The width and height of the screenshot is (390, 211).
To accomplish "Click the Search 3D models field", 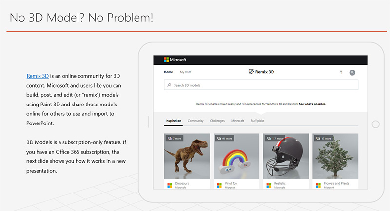I will click(x=261, y=85).
